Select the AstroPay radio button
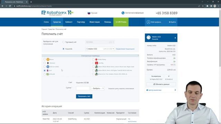Image resolution: width=221 pixels, height=124 pixels. 93,63
